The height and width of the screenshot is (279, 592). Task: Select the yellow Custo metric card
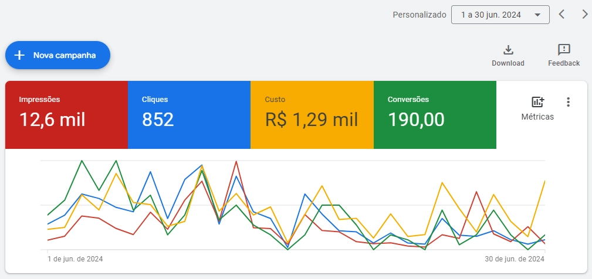(312, 115)
